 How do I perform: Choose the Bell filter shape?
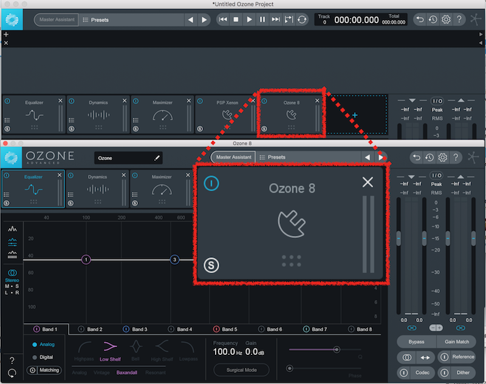135,351
